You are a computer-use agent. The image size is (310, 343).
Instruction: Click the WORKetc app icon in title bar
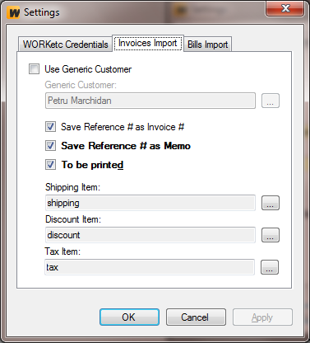click(14, 12)
